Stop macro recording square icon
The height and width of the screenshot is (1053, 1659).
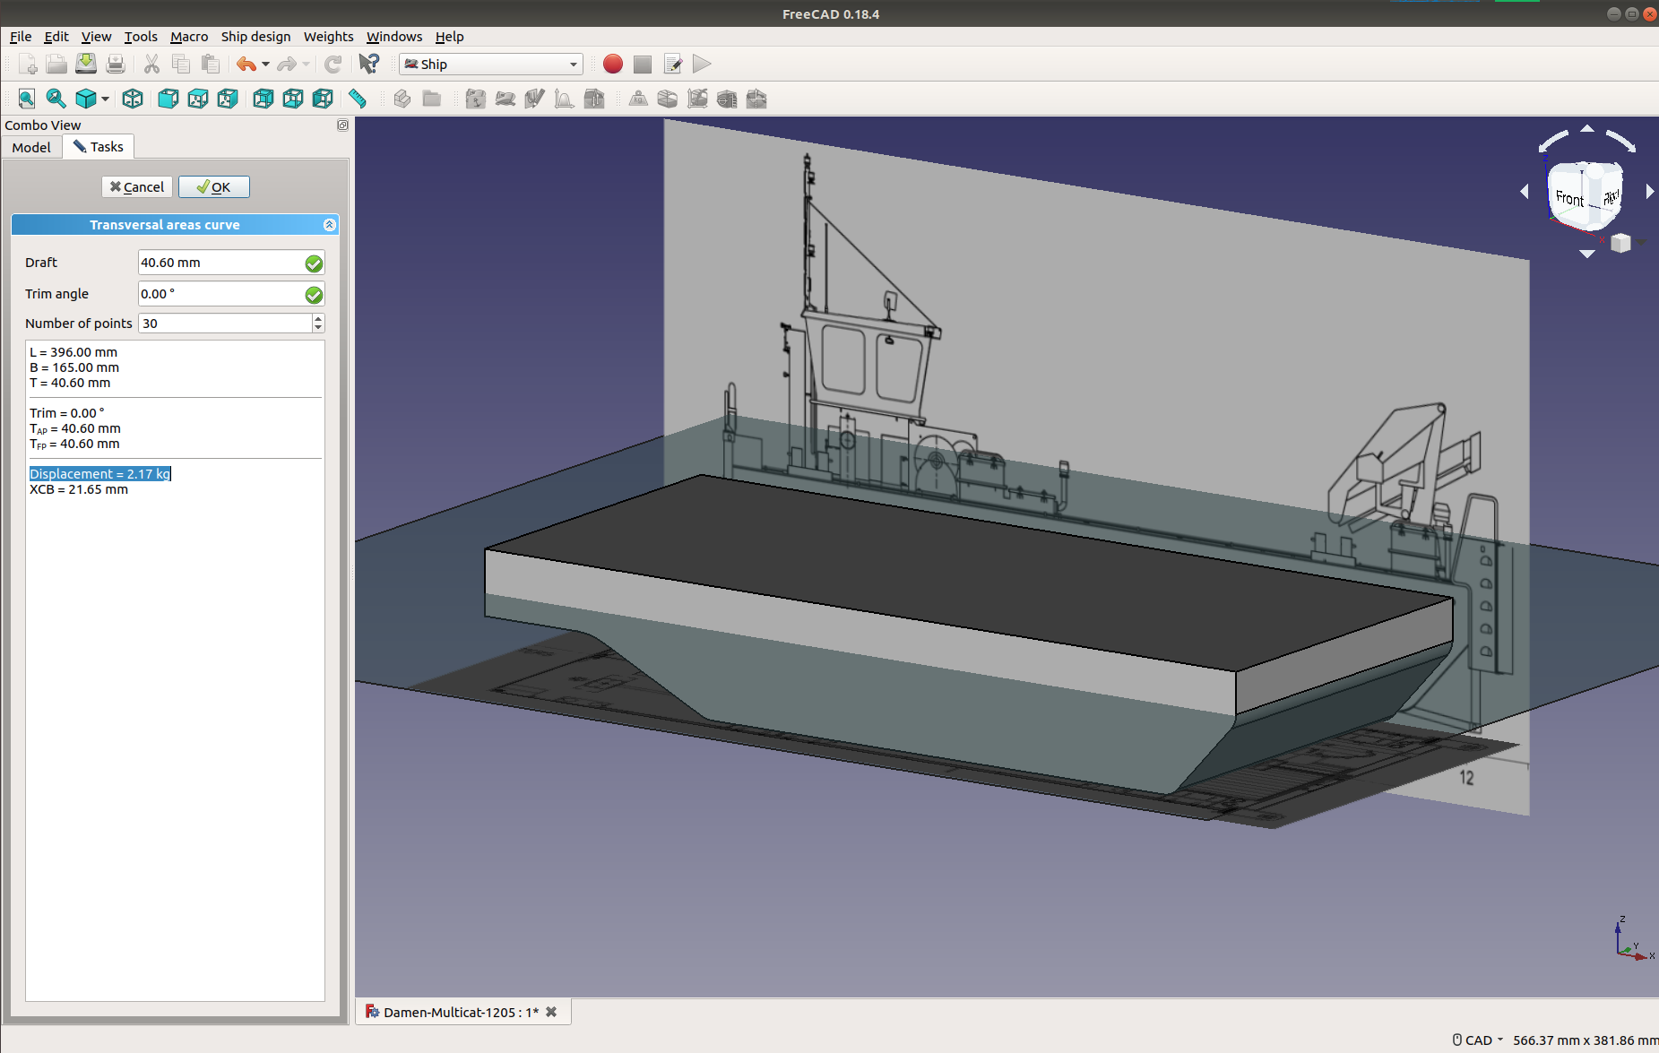(643, 65)
